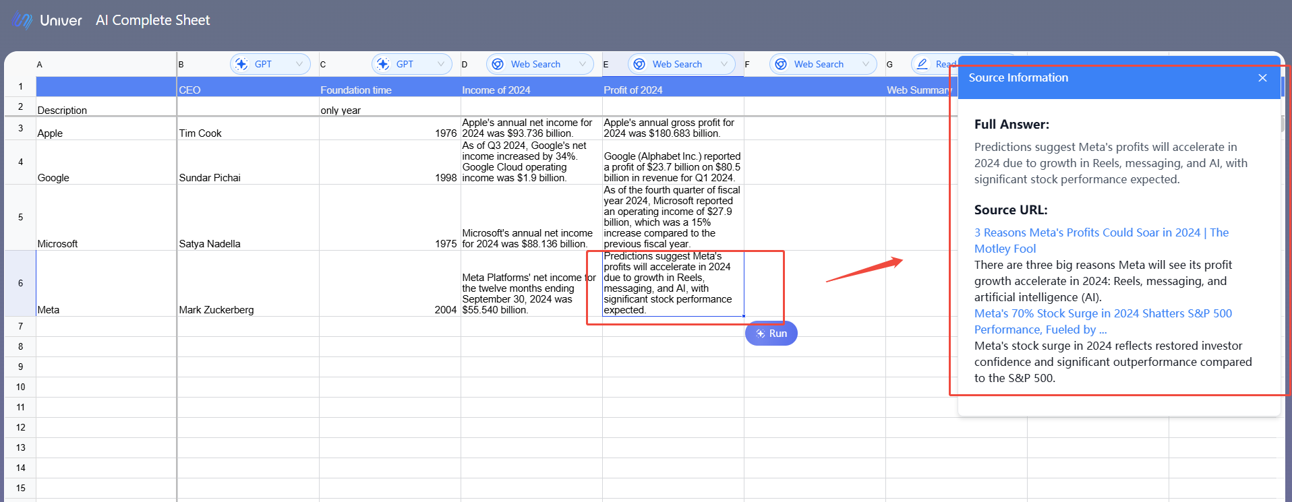This screenshot has height=502, width=1292.
Task: Select the Alphabet Inc. Q1 profit cell
Action: 673,162
